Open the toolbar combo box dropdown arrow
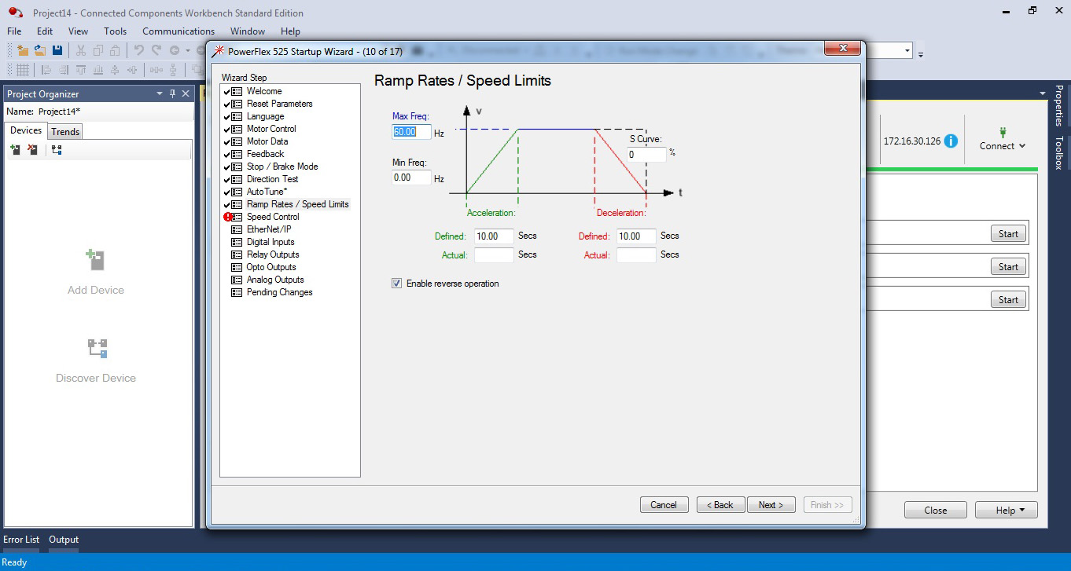This screenshot has height=571, width=1071. click(907, 51)
